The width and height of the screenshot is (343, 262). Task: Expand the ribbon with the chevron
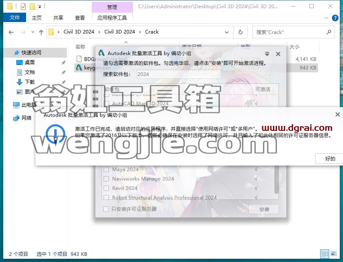(326, 18)
